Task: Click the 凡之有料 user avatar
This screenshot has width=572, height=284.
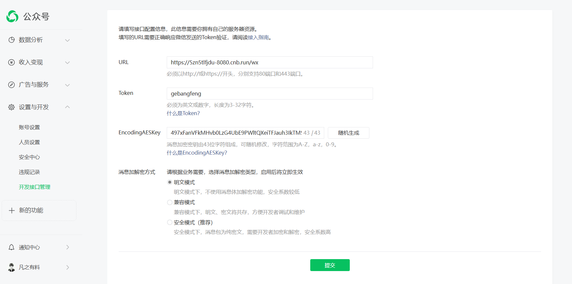Action: (x=12, y=267)
